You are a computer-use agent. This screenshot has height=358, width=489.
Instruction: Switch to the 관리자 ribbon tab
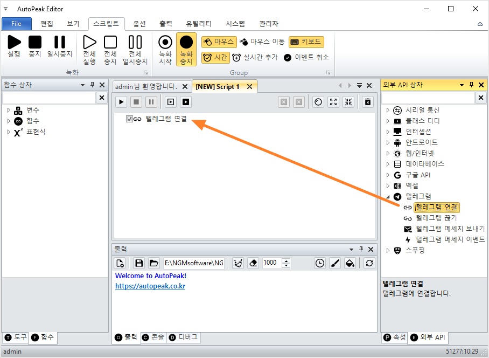coord(269,24)
